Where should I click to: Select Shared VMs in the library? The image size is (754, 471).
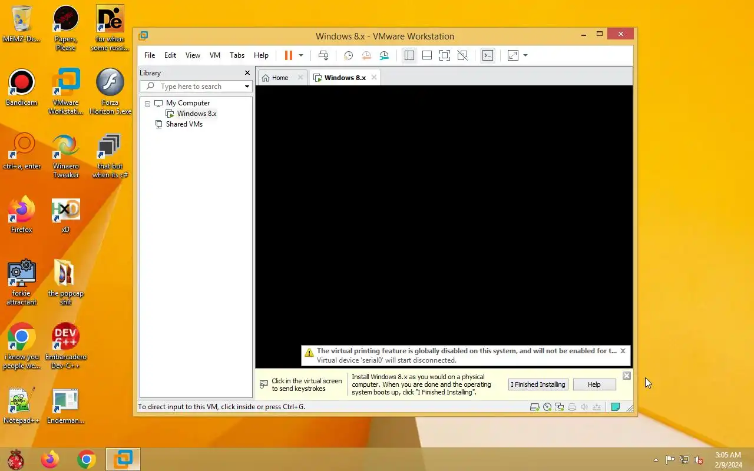click(184, 124)
